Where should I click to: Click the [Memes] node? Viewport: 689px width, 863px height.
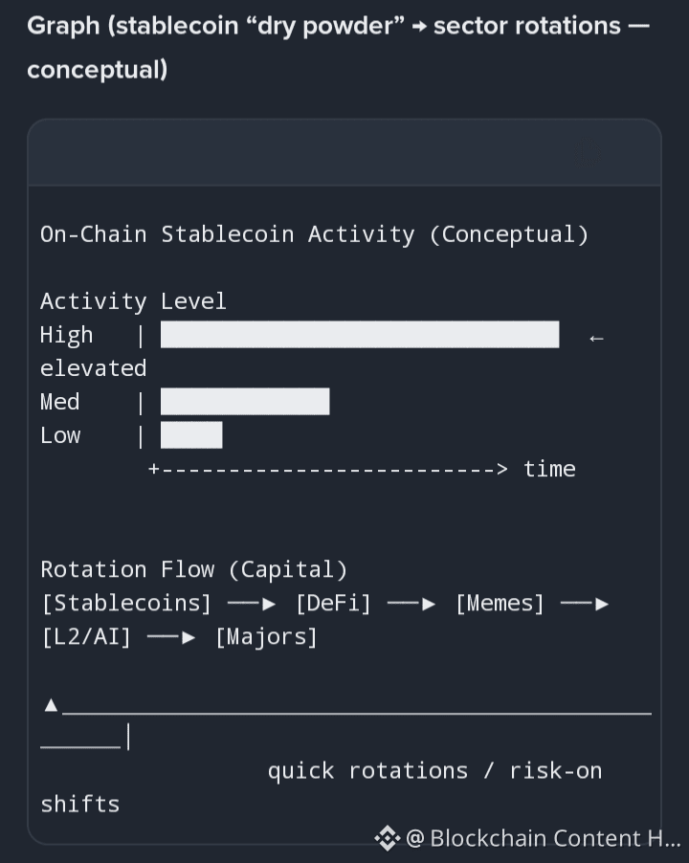point(500,603)
